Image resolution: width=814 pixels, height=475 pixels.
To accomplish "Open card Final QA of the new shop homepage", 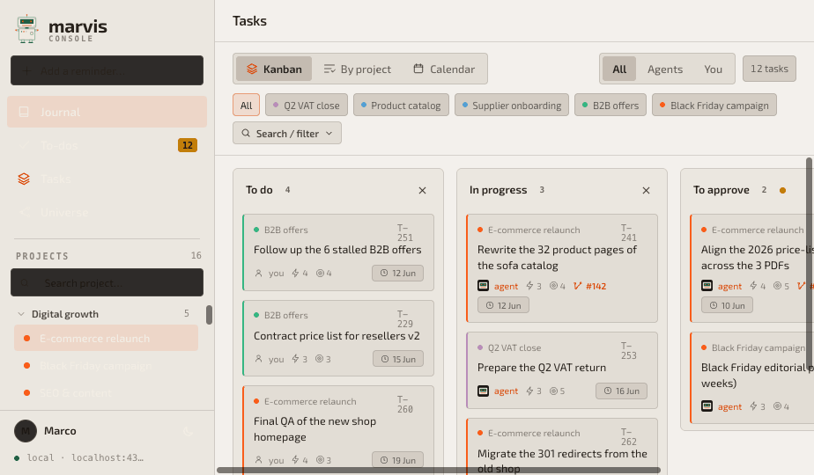I will (338, 430).
